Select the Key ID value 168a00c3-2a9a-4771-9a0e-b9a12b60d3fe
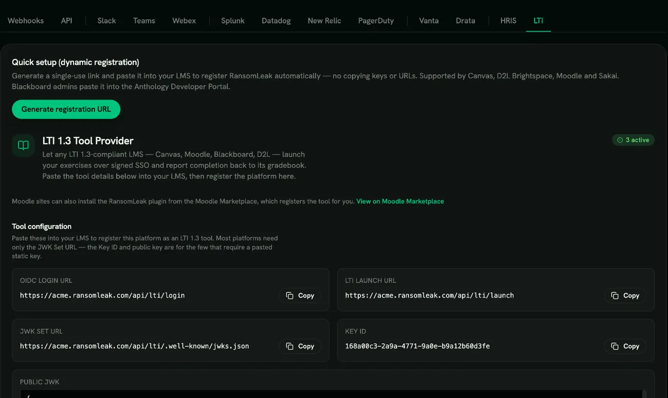Viewport: 668px width, 398px height. click(417, 346)
